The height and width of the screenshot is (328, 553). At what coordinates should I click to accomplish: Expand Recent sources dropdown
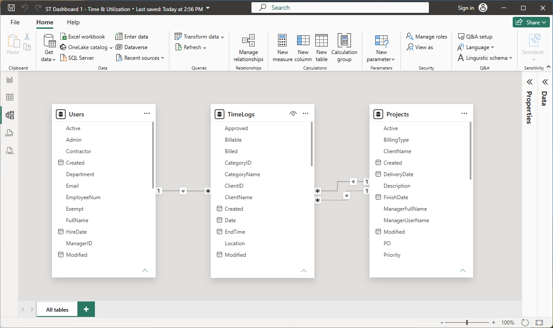[162, 58]
